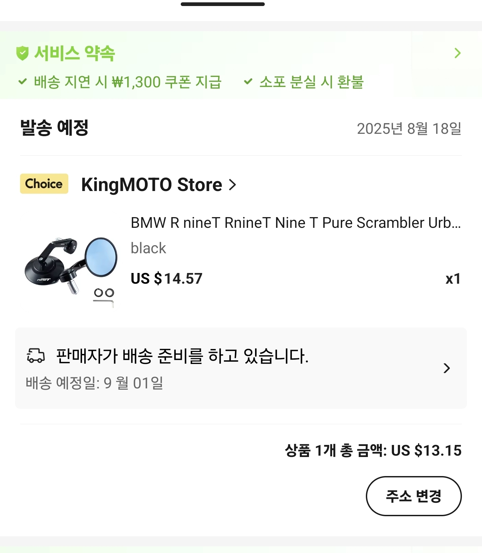The width and height of the screenshot is (482, 553).
Task: Tap the 주소 변경 button
Action: pos(414,496)
